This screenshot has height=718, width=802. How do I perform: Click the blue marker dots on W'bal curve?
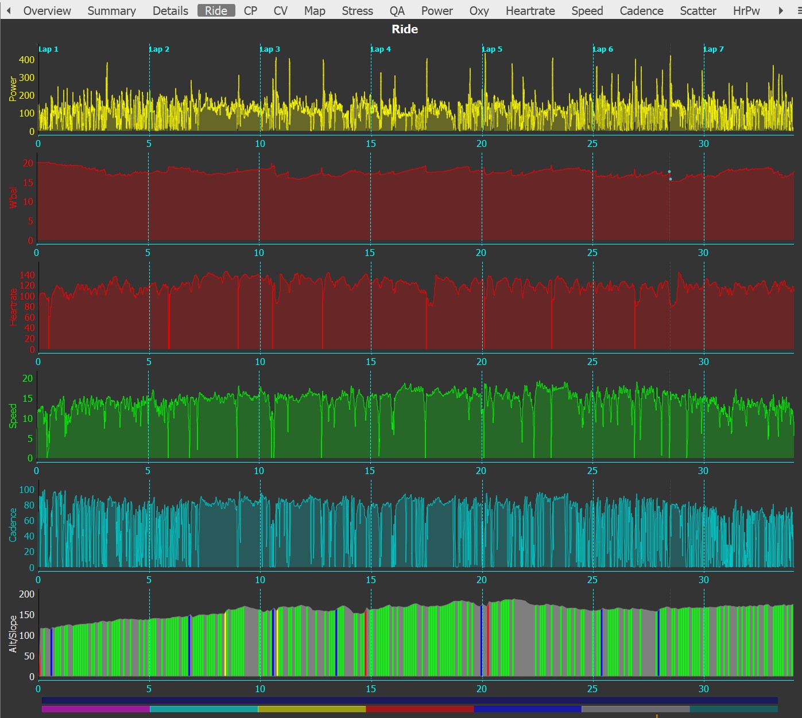tap(669, 175)
